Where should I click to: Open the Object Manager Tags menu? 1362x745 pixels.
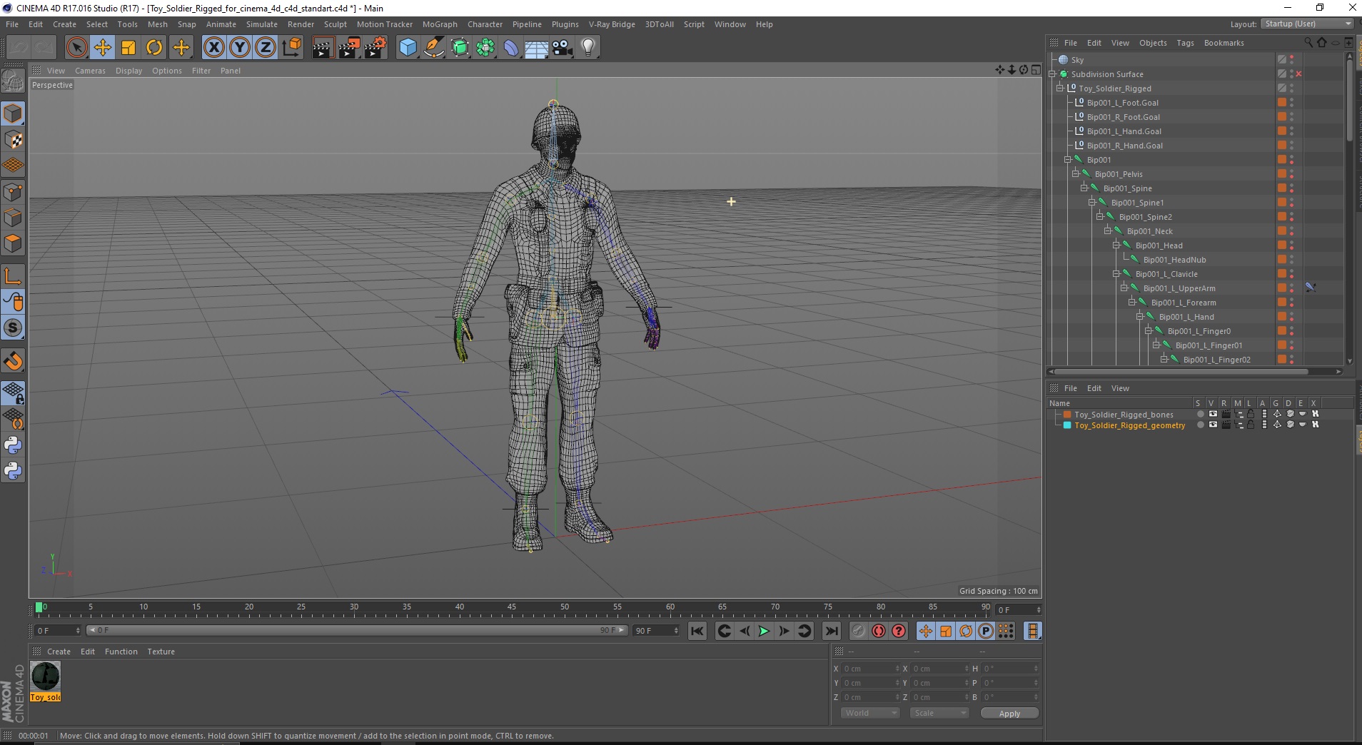(x=1185, y=43)
